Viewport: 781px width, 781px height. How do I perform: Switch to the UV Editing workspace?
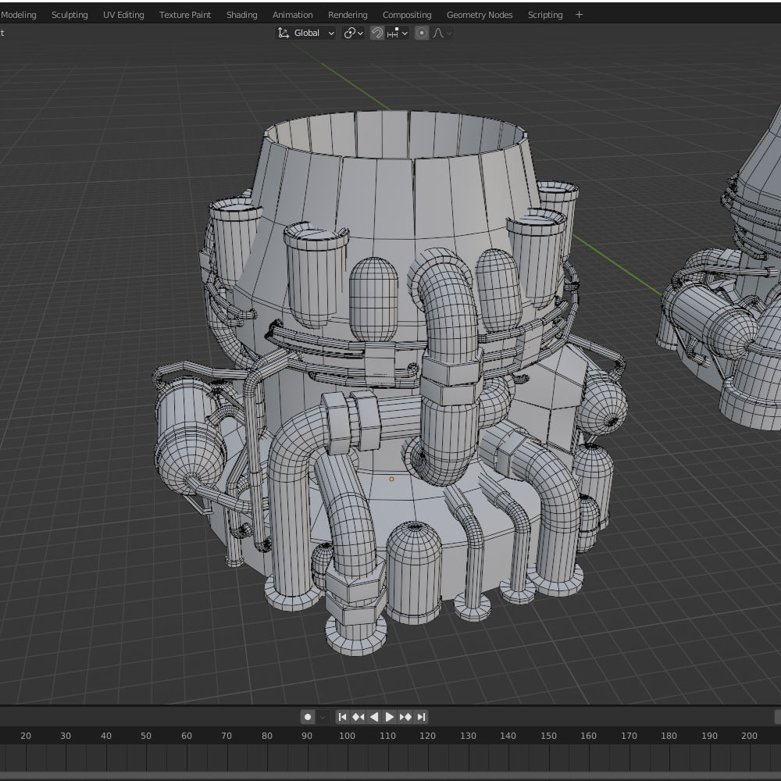point(123,15)
